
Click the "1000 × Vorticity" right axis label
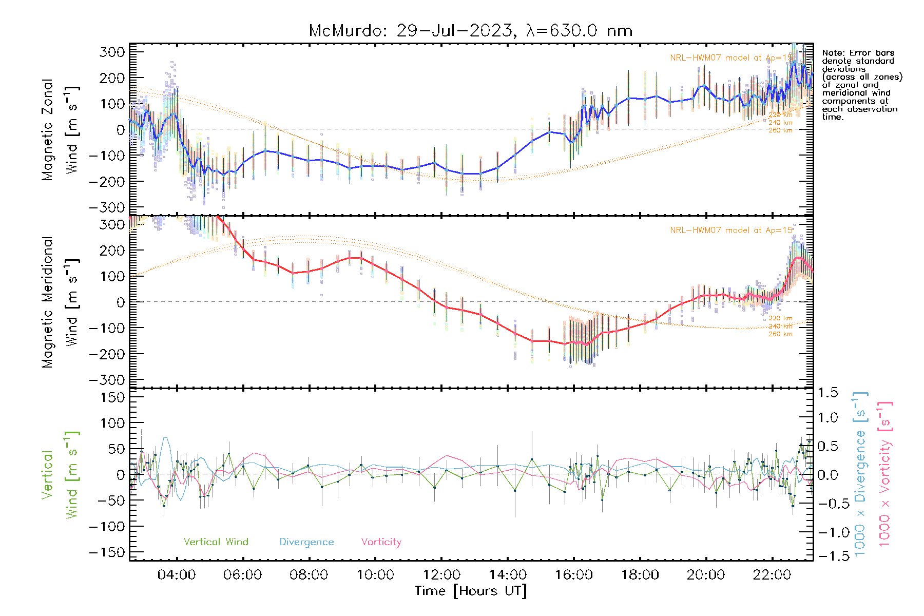pos(884,474)
